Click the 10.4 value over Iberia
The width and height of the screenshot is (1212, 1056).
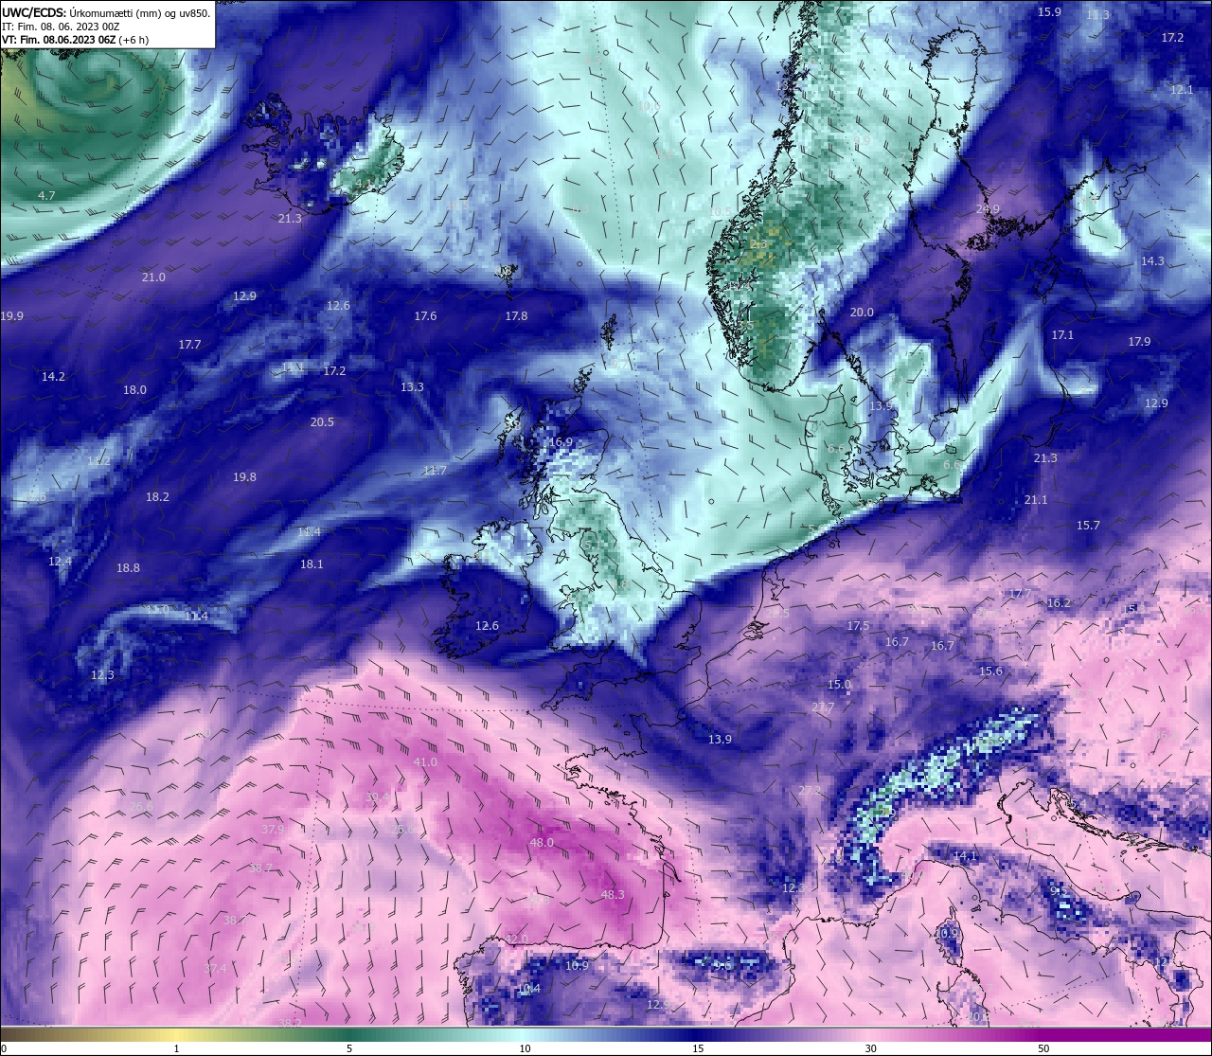529,989
